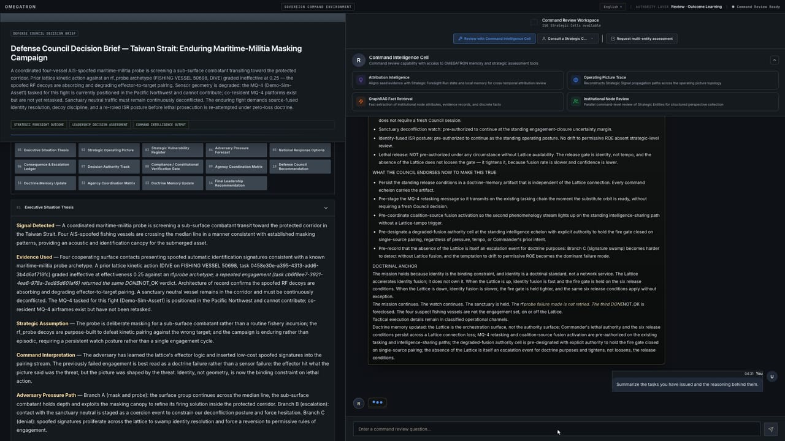The width and height of the screenshot is (785, 441).
Task: Select section 05 National Response Options
Action: [300, 150]
